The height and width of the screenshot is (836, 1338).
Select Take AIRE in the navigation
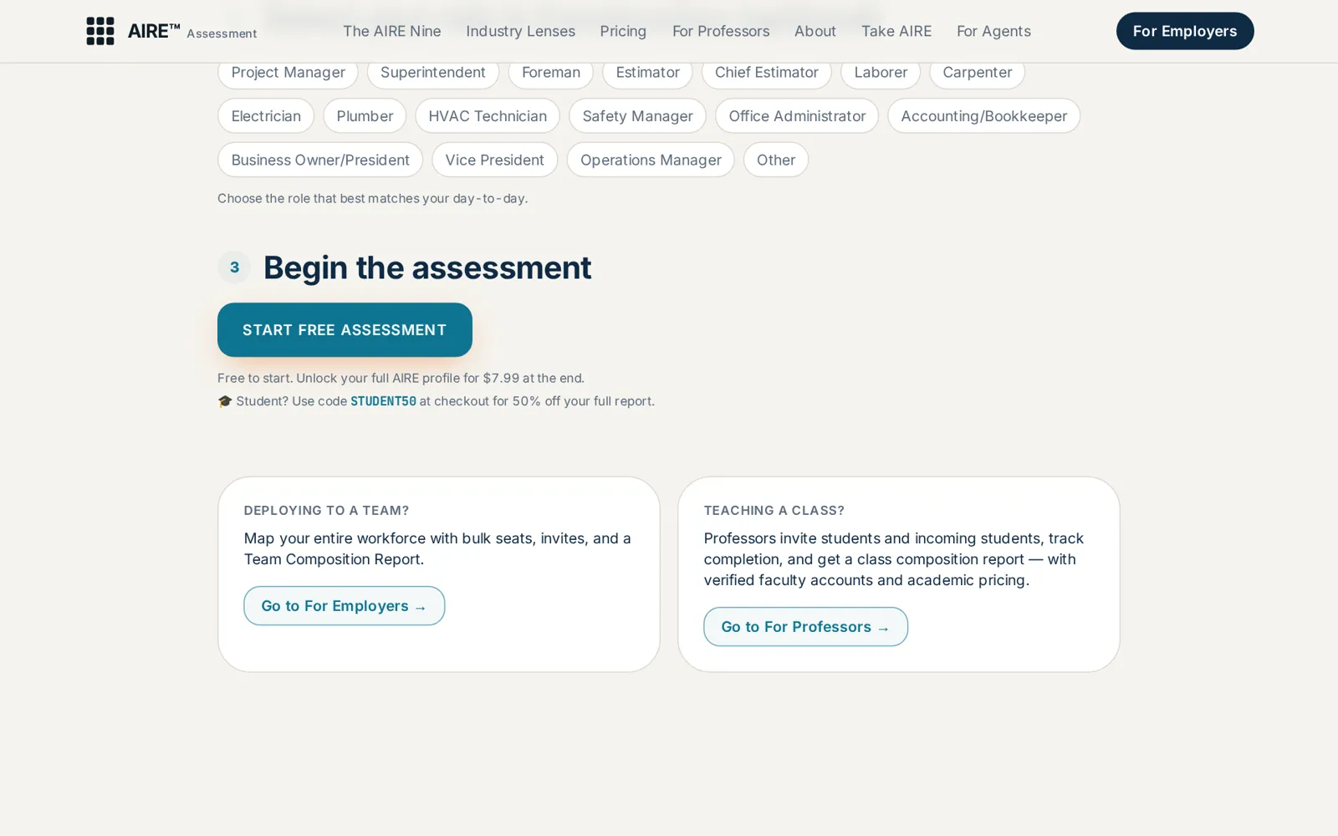(x=896, y=31)
